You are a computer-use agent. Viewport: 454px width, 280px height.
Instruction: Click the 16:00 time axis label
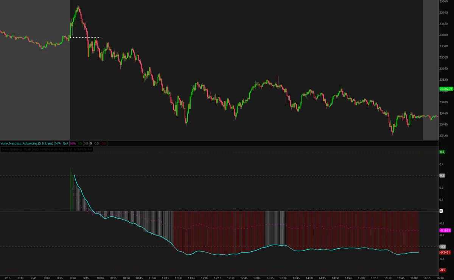coord(415,278)
